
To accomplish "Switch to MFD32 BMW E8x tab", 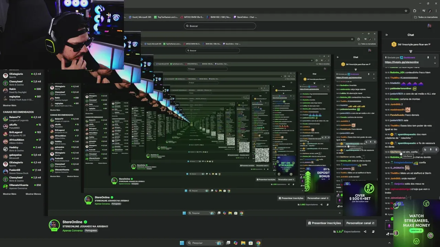I will [x=192, y=17].
